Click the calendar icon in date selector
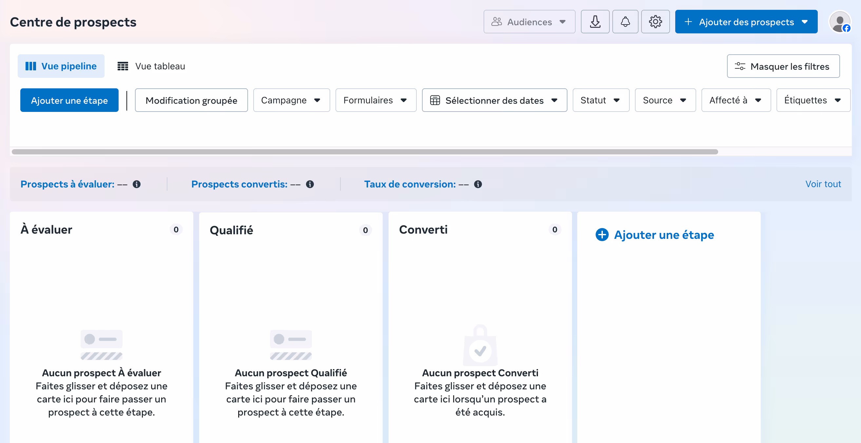The height and width of the screenshot is (443, 861). click(435, 100)
